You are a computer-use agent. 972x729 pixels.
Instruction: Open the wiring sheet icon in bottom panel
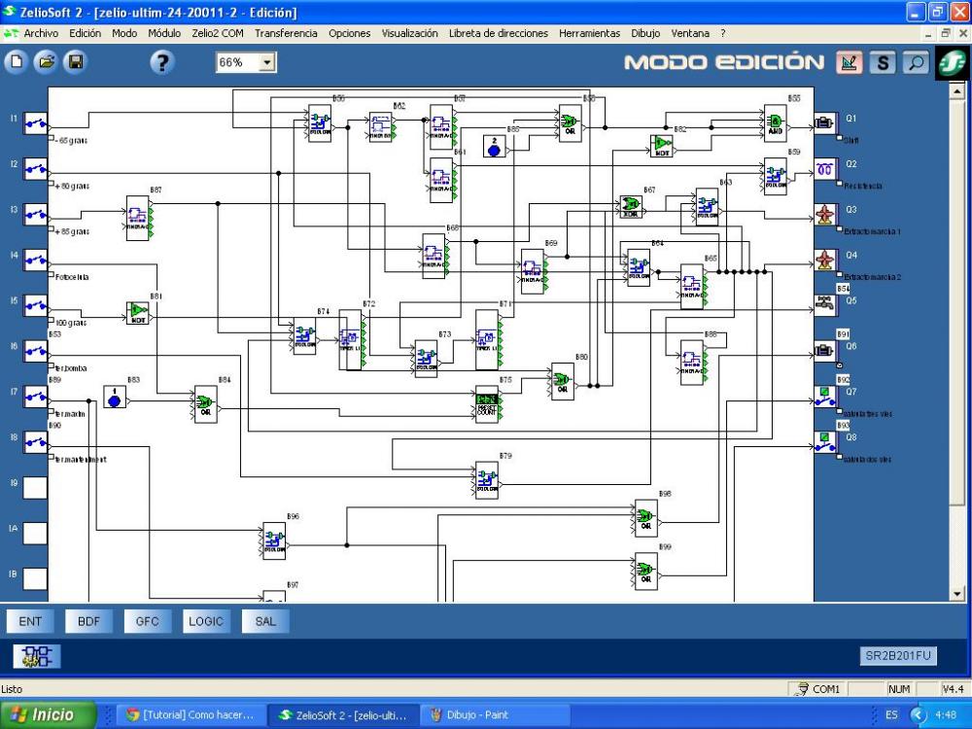coord(37,656)
